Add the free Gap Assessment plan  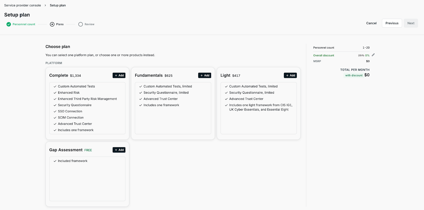tap(119, 150)
